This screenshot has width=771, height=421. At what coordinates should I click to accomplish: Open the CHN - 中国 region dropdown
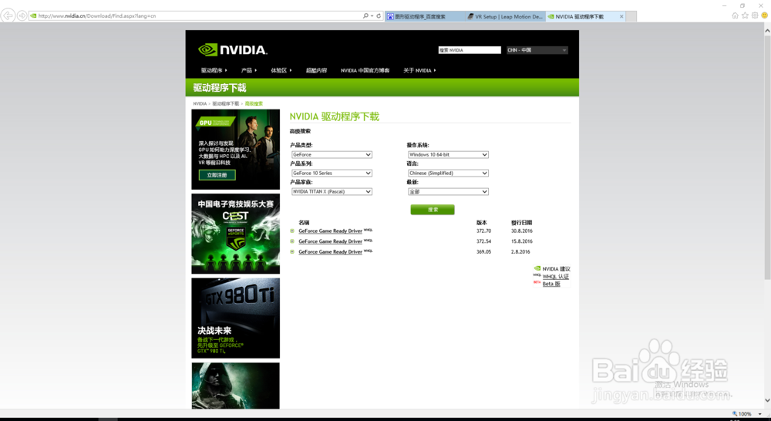[537, 50]
